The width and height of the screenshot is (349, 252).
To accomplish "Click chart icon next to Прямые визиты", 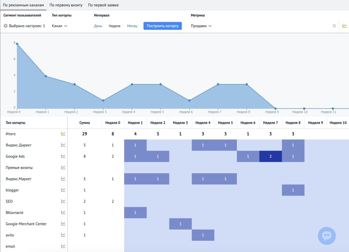I will pos(63,168).
